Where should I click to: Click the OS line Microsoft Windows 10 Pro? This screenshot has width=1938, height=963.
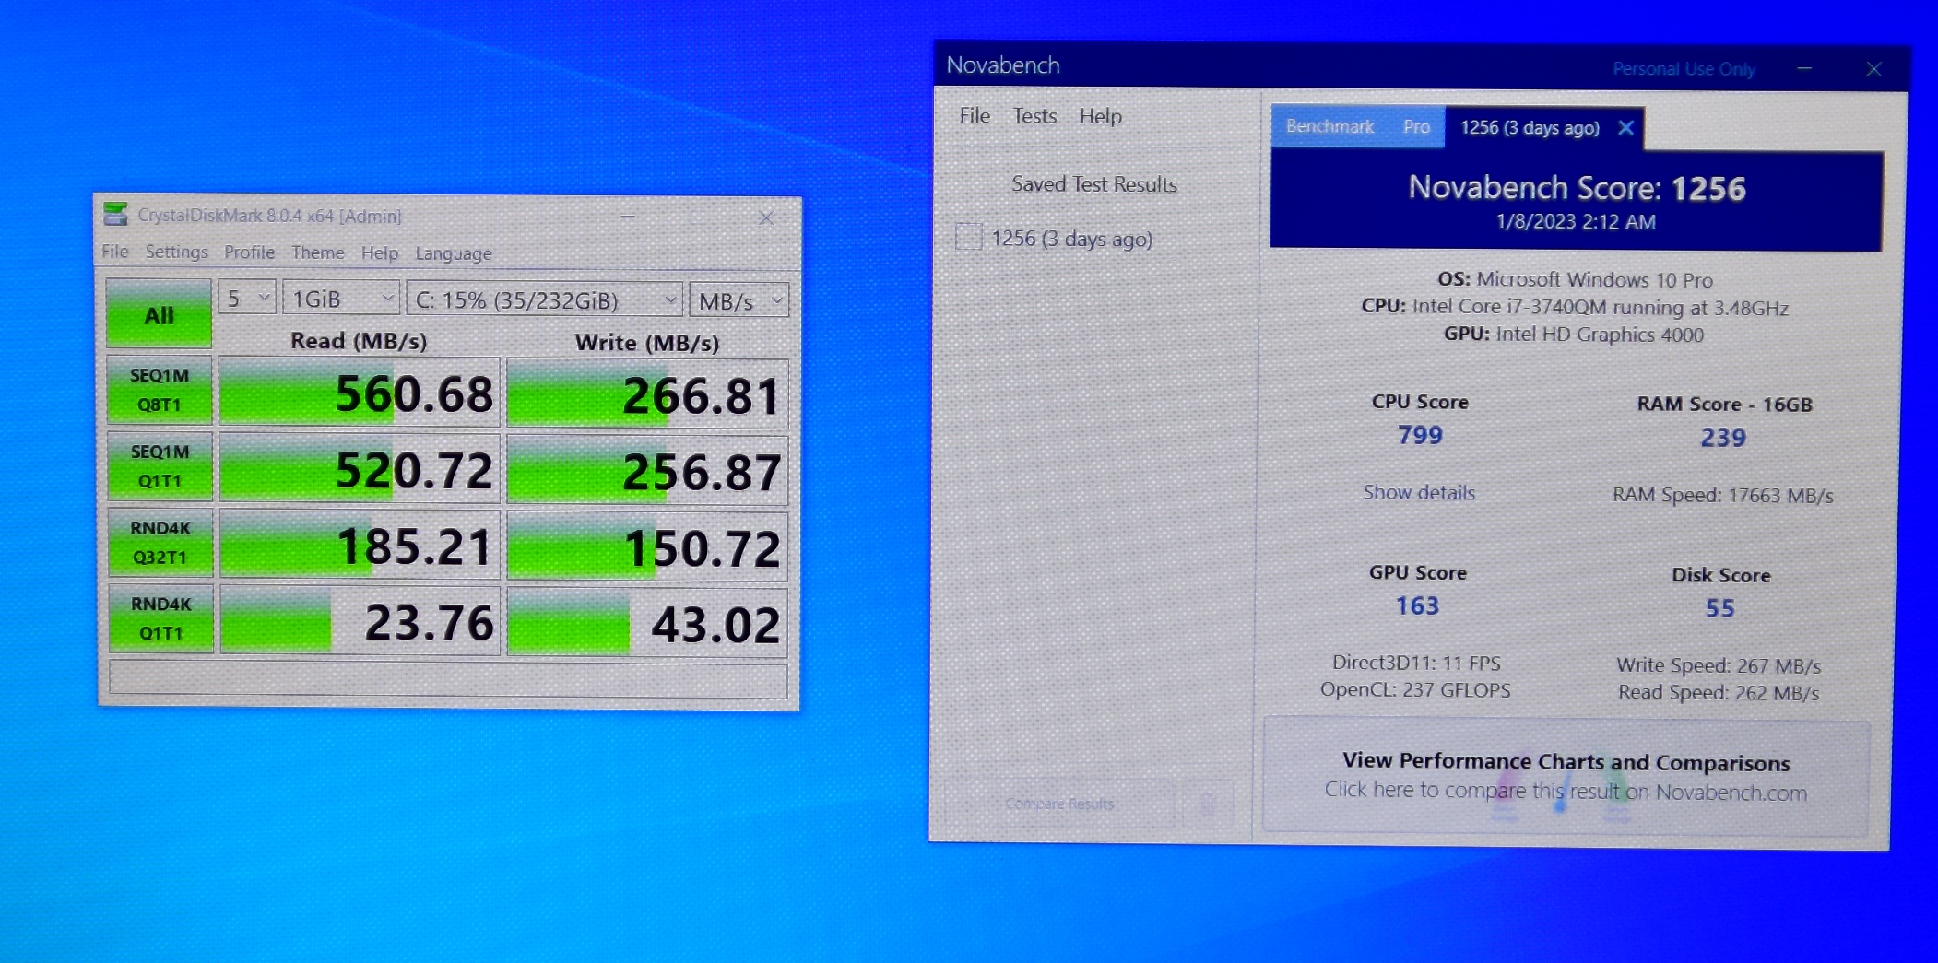(x=1575, y=279)
